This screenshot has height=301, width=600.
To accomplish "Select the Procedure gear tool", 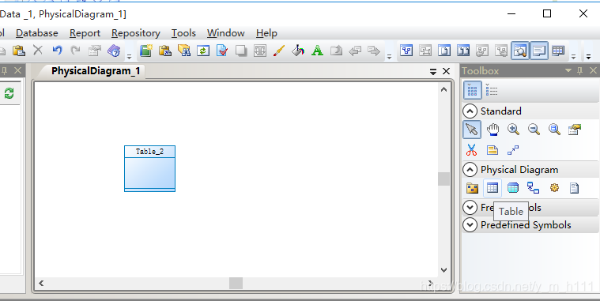I will [554, 188].
